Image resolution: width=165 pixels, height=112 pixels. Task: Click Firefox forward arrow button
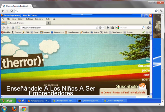click(8, 28)
